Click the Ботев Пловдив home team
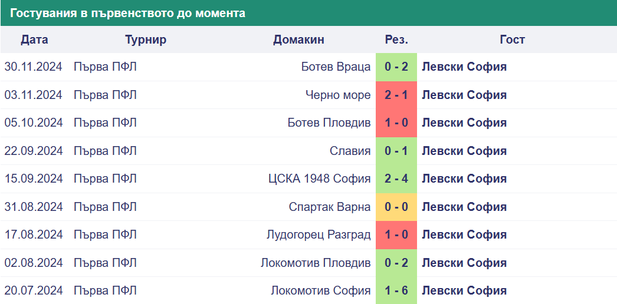 tap(329, 123)
